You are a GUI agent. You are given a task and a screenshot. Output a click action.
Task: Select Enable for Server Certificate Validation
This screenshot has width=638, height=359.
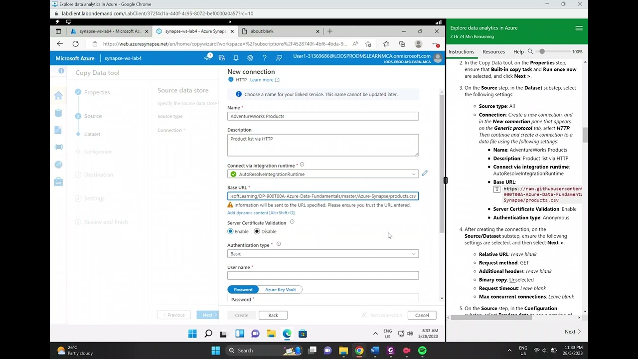click(x=230, y=231)
